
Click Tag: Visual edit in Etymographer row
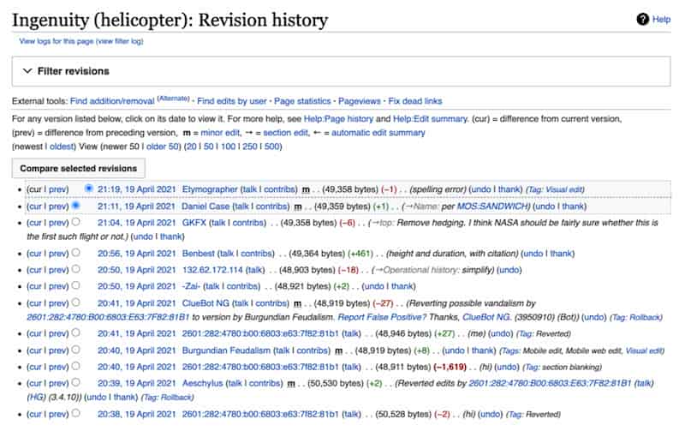555,189
